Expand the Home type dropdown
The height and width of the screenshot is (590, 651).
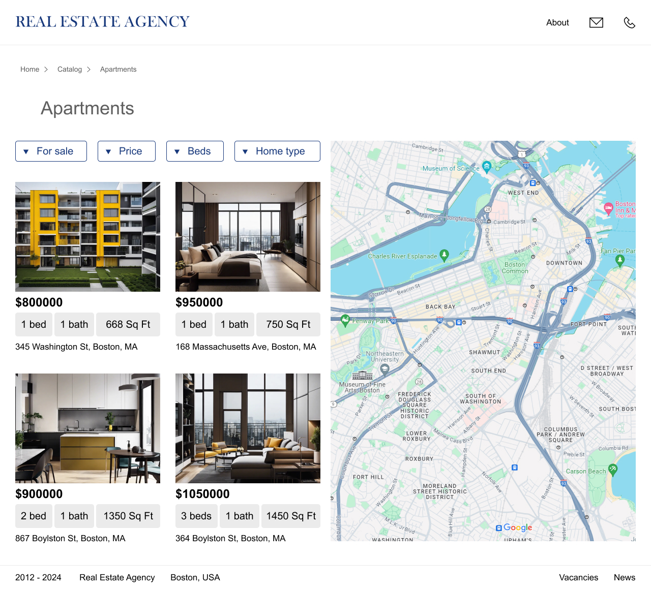277,151
